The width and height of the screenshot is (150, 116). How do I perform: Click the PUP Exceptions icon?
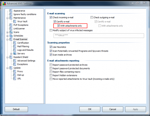tap(11, 25)
